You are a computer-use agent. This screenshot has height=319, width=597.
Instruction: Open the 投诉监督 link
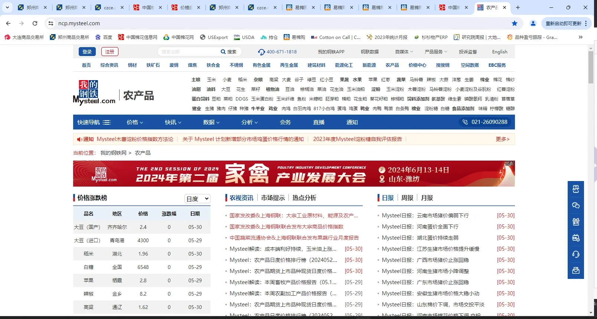pos(468,52)
